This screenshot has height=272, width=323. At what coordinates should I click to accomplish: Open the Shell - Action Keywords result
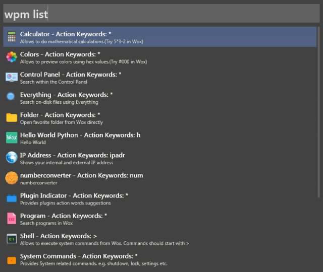[58, 236]
